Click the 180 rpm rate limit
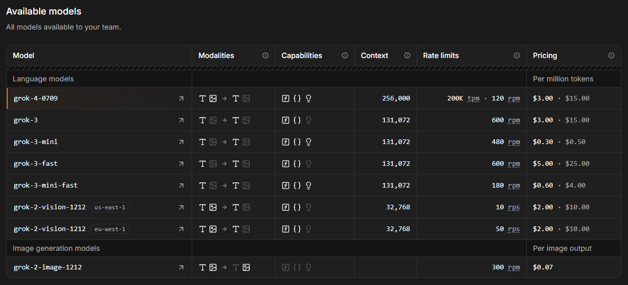The width and height of the screenshot is (628, 285). [505, 186]
